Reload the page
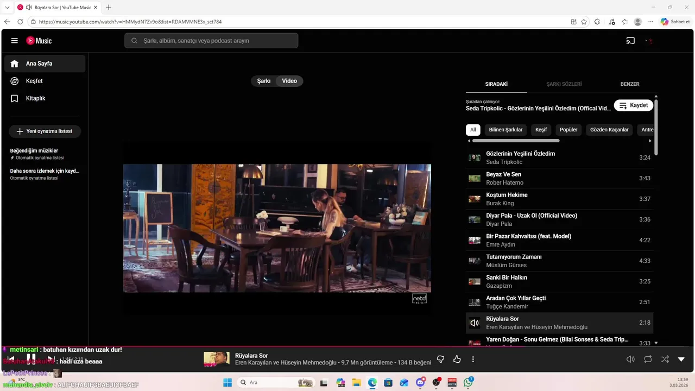Viewport: 695px width, 391px height. (x=20, y=22)
